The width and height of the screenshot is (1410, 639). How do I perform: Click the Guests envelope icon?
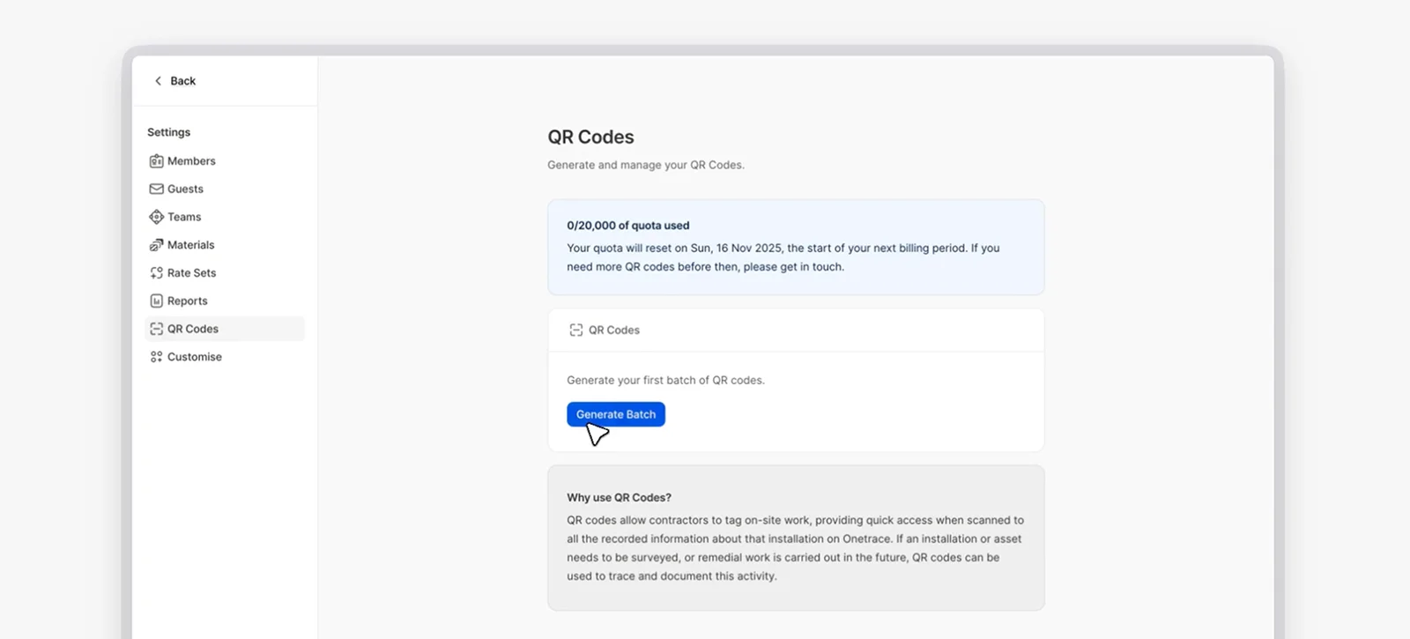tap(156, 189)
